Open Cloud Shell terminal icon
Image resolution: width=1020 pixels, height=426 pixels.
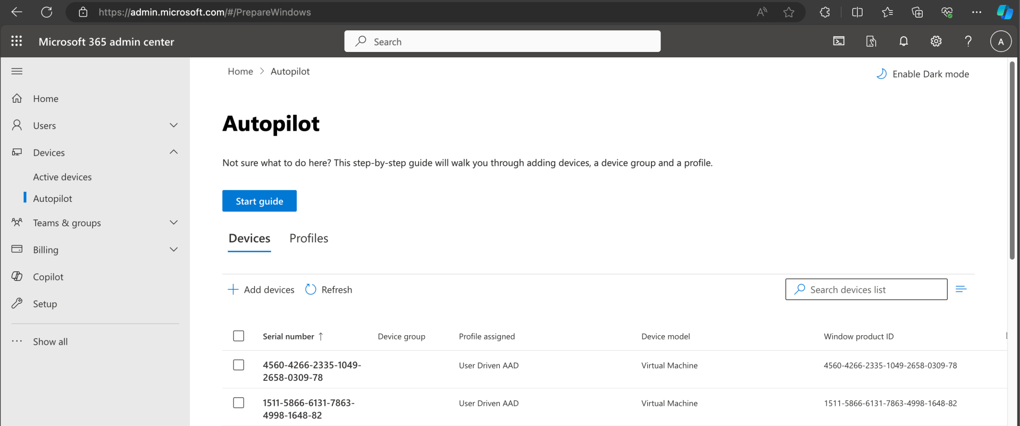[x=839, y=41]
